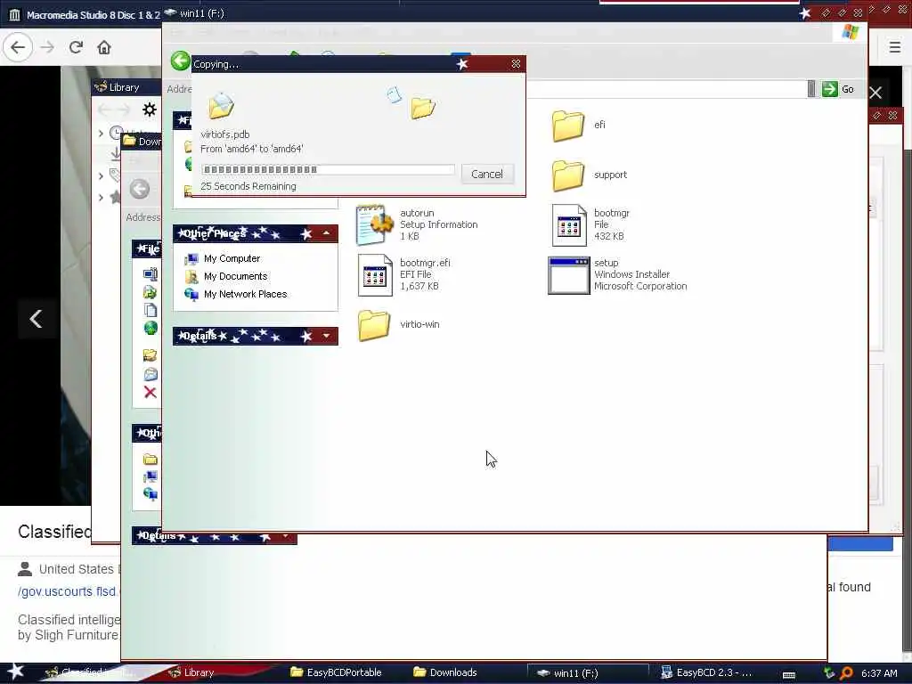912x684 pixels.
Task: Open My Documents link
Action: point(235,276)
